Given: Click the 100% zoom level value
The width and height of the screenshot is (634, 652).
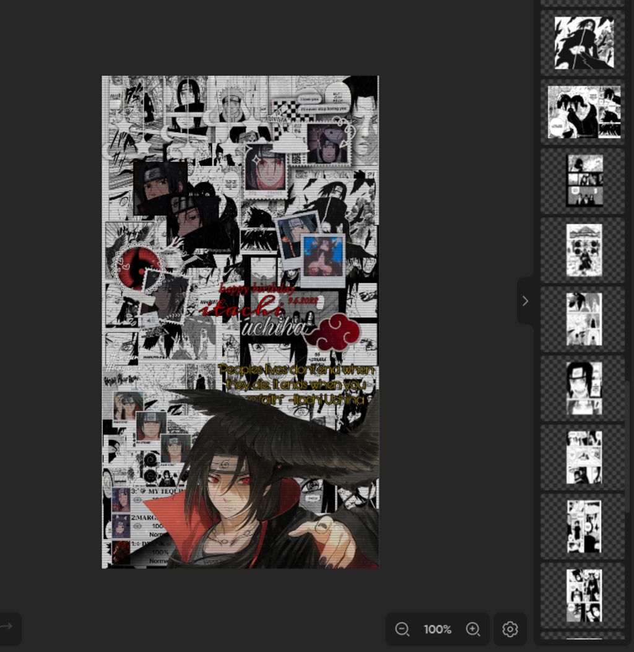Looking at the screenshot, I should [437, 629].
